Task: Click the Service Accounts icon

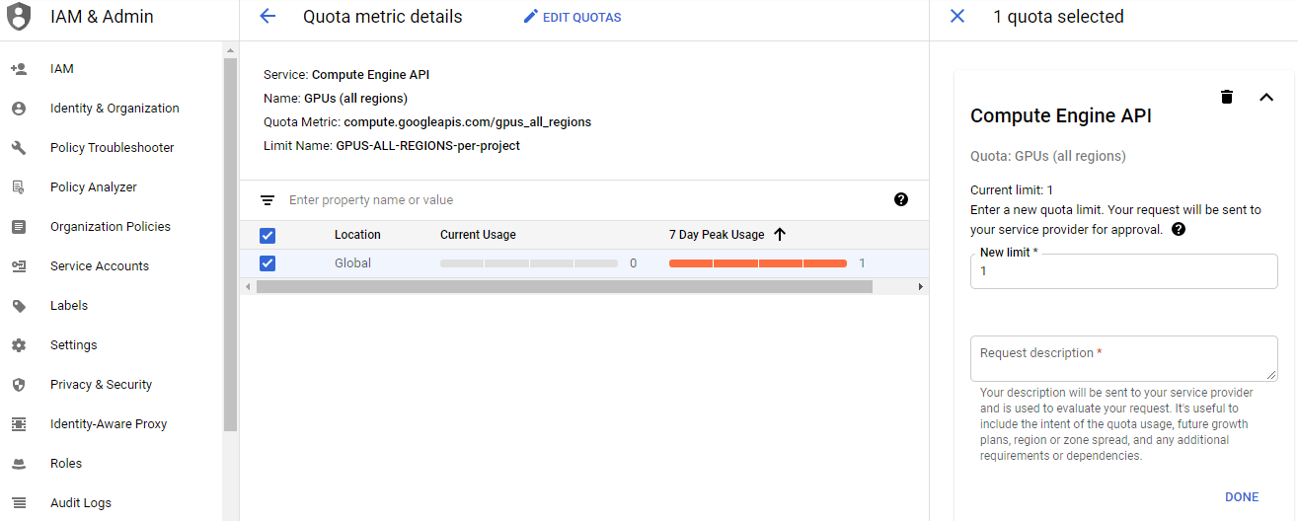Action: point(18,266)
